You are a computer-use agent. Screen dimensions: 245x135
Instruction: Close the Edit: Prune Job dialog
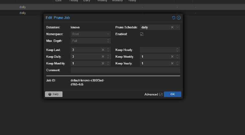[179, 18]
